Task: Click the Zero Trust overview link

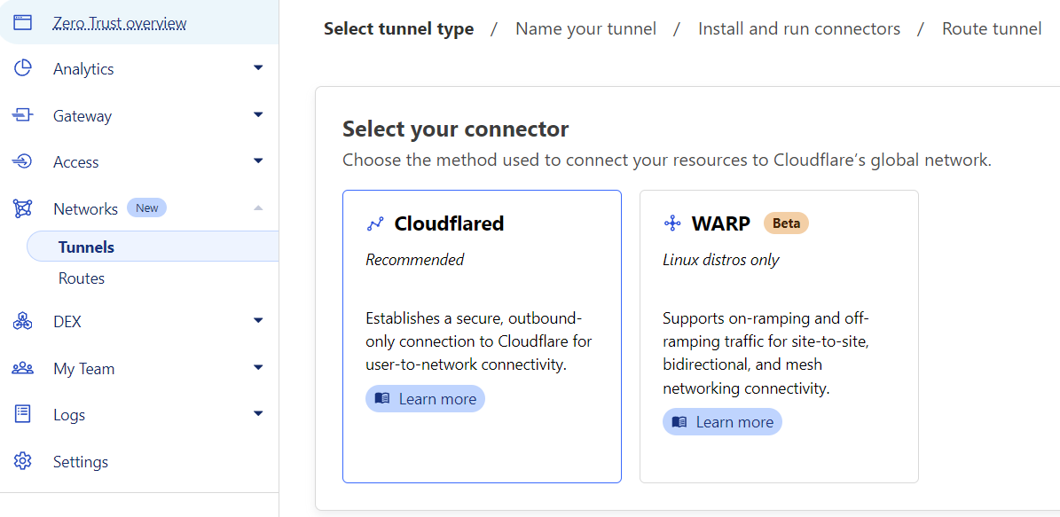Action: (120, 23)
